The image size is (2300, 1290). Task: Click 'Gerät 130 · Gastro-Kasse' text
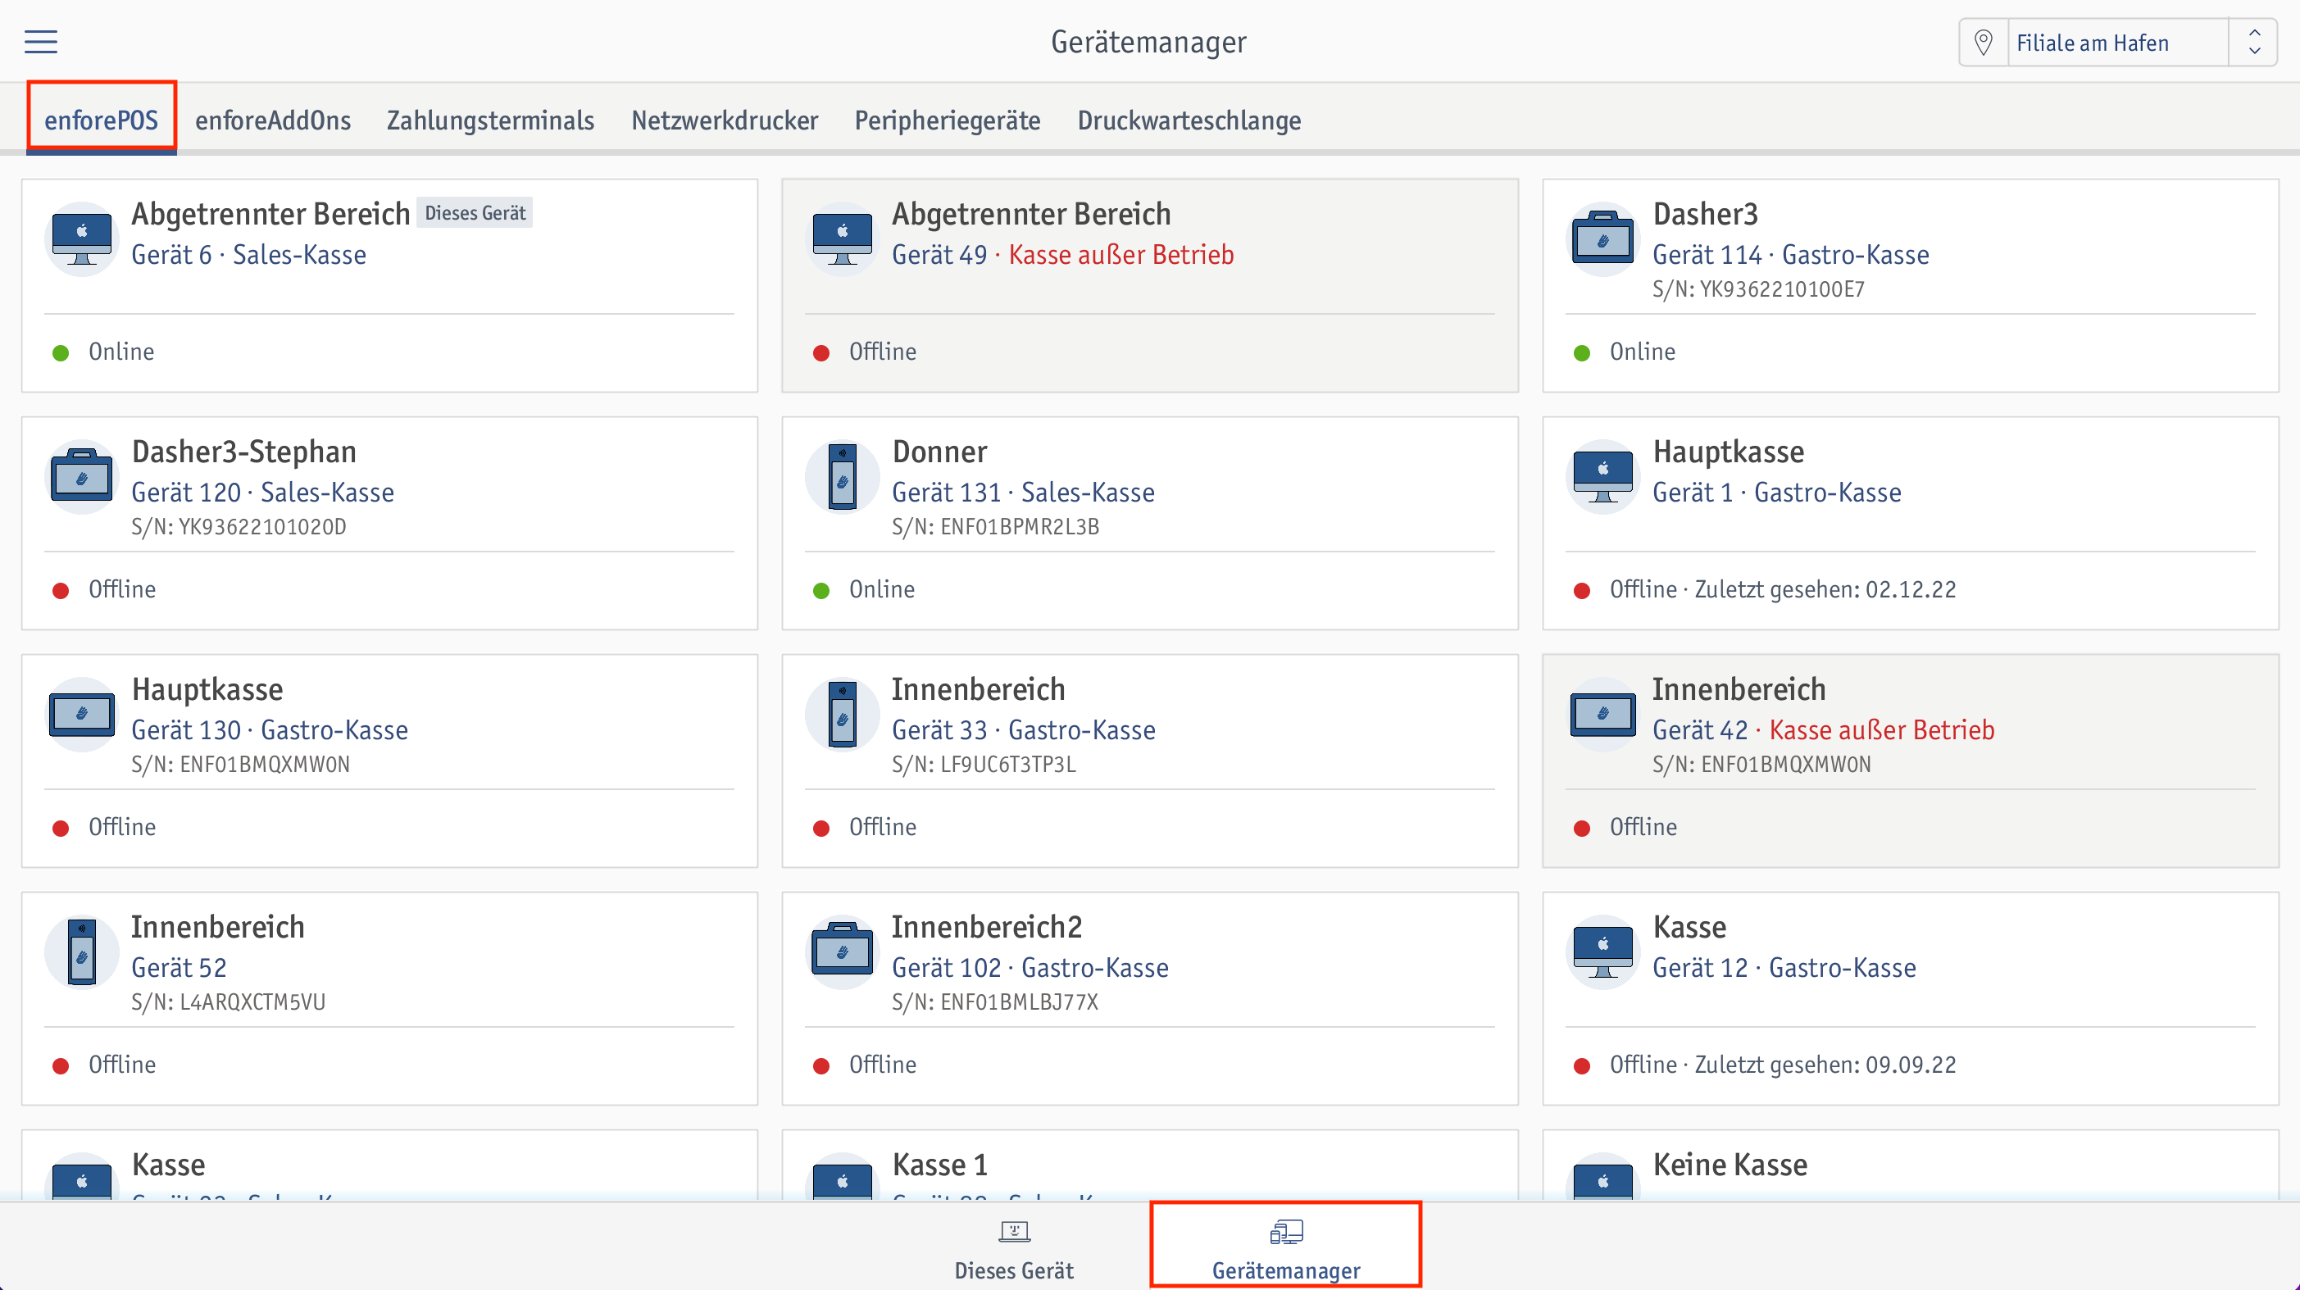(270, 729)
